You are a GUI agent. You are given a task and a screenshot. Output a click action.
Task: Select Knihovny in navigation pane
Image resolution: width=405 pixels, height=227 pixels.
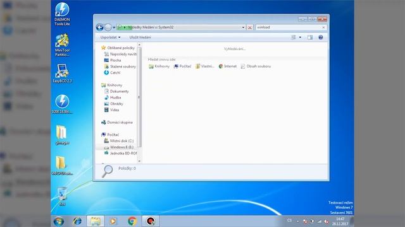coord(112,85)
